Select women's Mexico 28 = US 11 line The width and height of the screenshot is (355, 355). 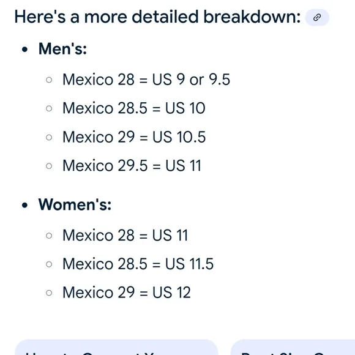pos(125,235)
